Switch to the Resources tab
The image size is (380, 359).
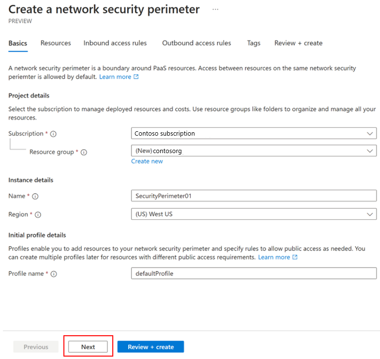(x=56, y=43)
